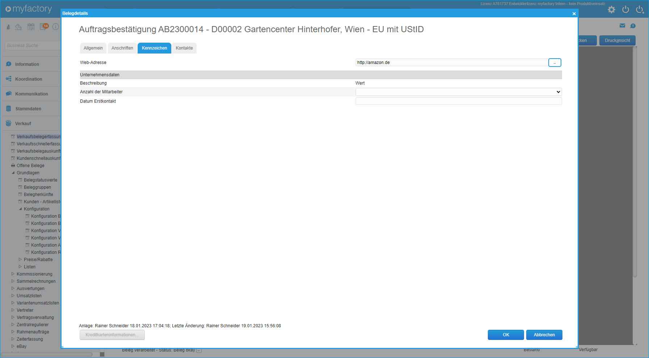Click the Kommunikation speech bubbles icon

coord(9,94)
